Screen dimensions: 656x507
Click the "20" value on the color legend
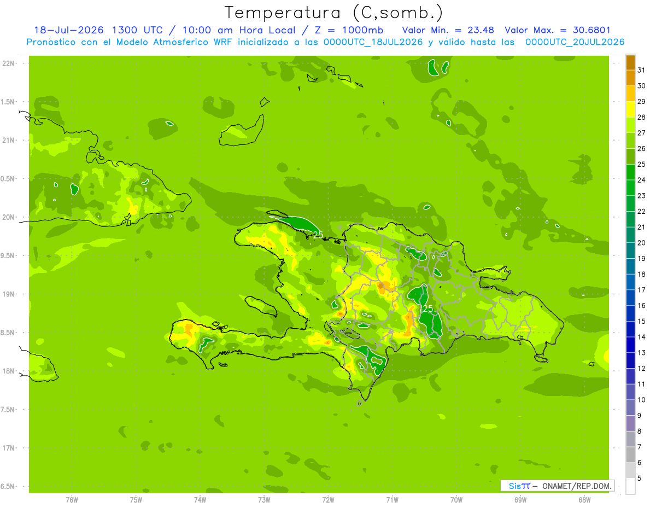pos(641,243)
